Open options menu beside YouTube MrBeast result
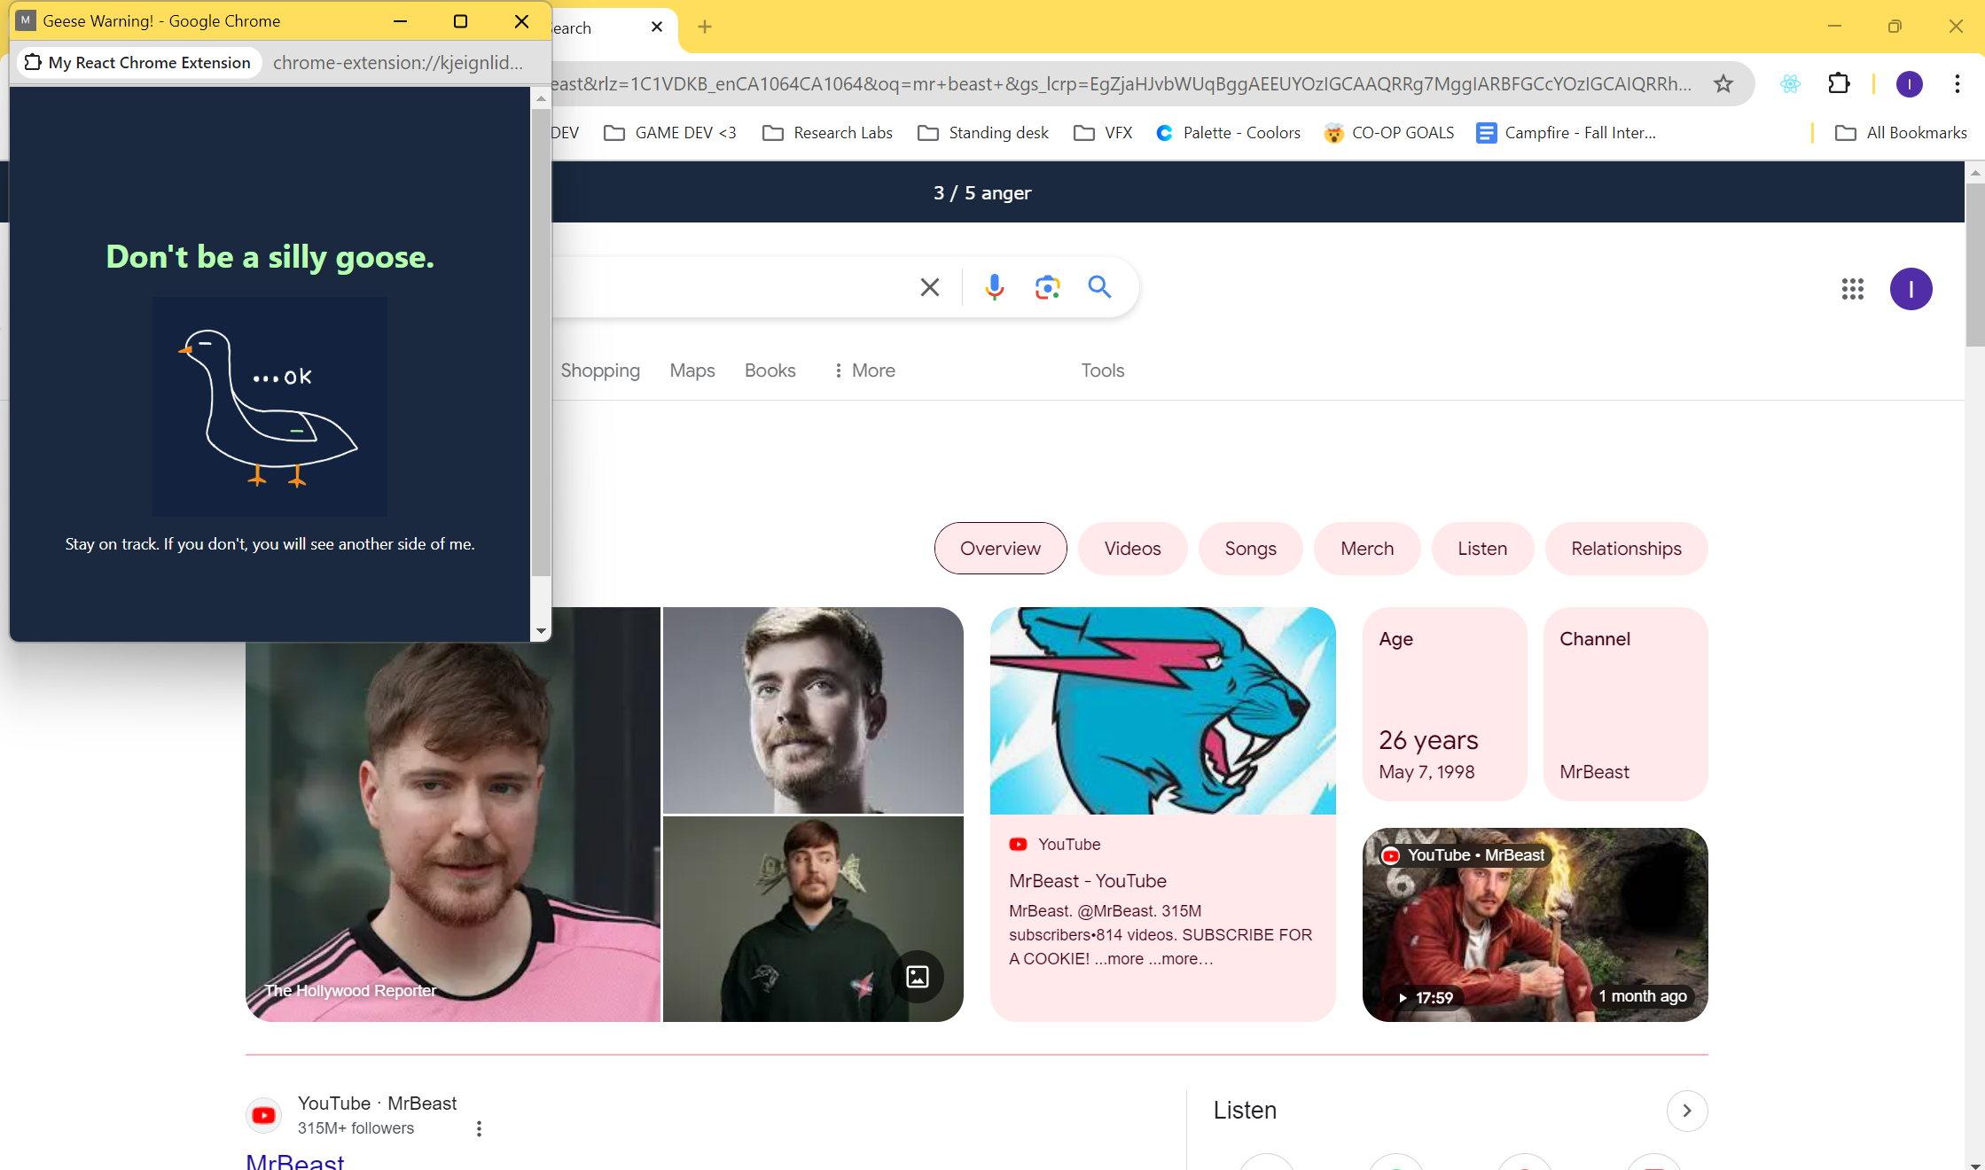The image size is (1985, 1170). 479,1128
